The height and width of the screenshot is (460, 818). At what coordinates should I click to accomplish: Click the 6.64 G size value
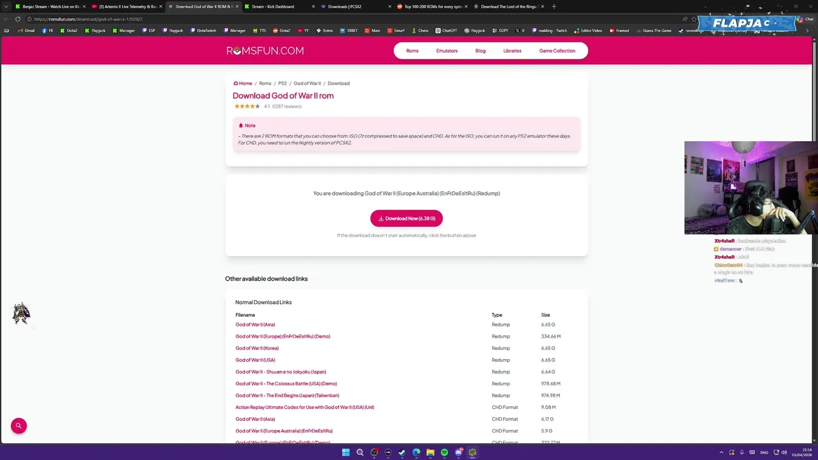[548, 372]
